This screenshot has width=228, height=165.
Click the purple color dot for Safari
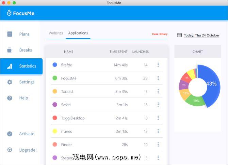55,105
